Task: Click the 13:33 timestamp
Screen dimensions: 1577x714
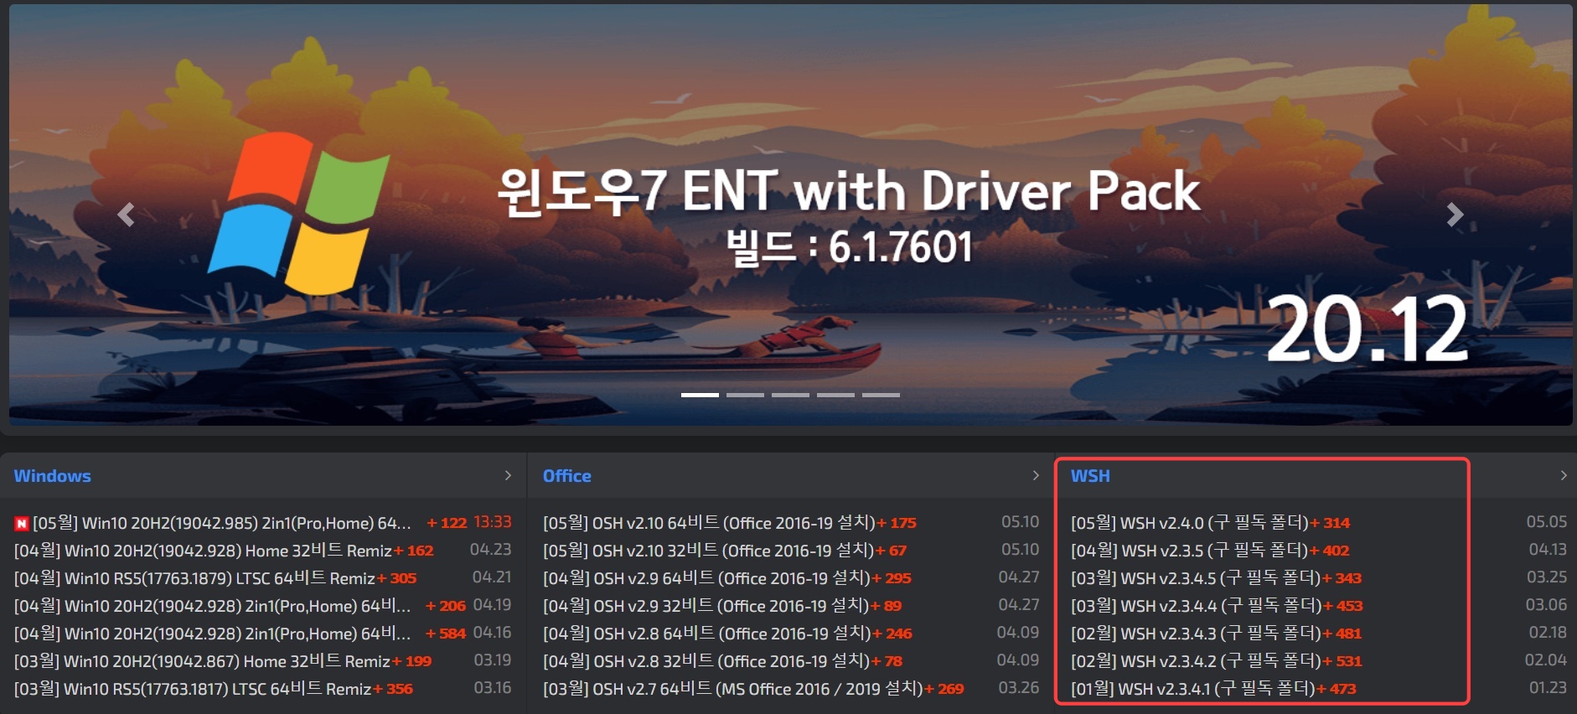Action: tap(493, 522)
